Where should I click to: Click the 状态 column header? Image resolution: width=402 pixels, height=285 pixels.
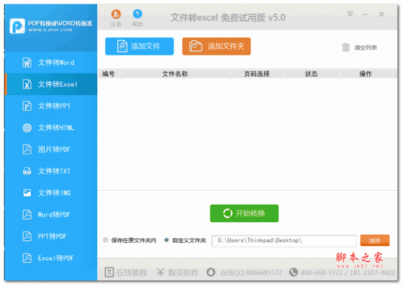pos(312,74)
